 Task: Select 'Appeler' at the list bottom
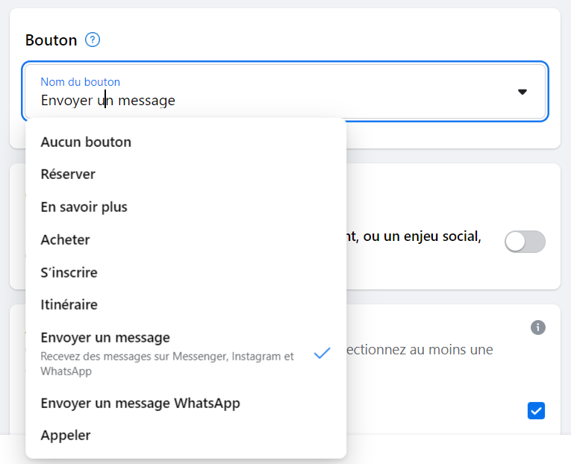[66, 435]
